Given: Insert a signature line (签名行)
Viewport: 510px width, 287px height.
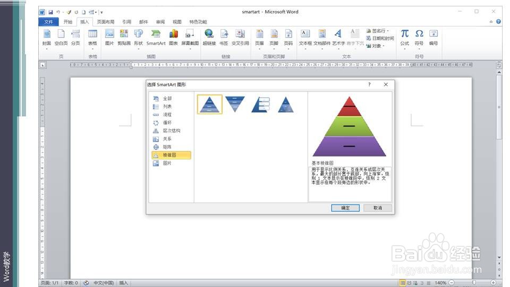Looking at the screenshot, I should tap(378, 31).
